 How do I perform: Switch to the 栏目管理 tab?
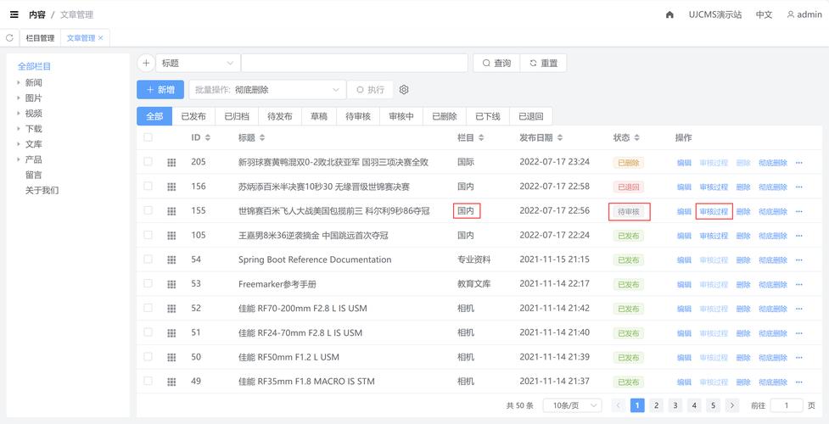click(40, 38)
